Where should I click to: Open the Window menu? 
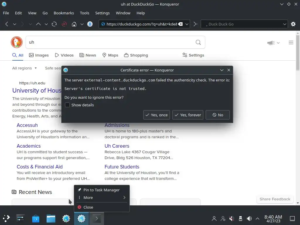[x=123, y=13]
